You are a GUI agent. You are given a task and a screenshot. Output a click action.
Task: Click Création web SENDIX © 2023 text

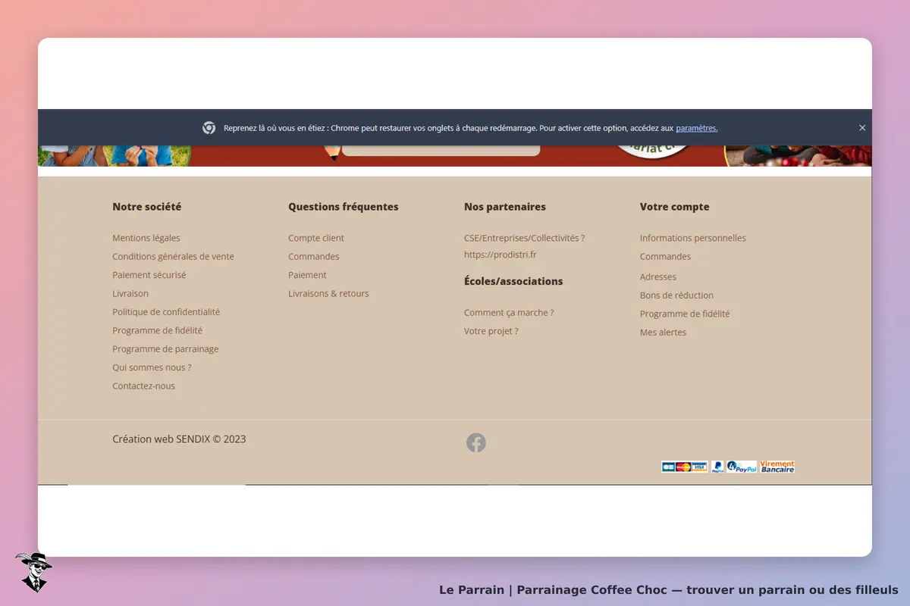click(179, 439)
